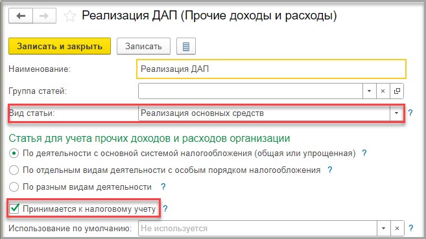Click the Наименование: label
Screen dimensions: 426x239
coord(40,69)
